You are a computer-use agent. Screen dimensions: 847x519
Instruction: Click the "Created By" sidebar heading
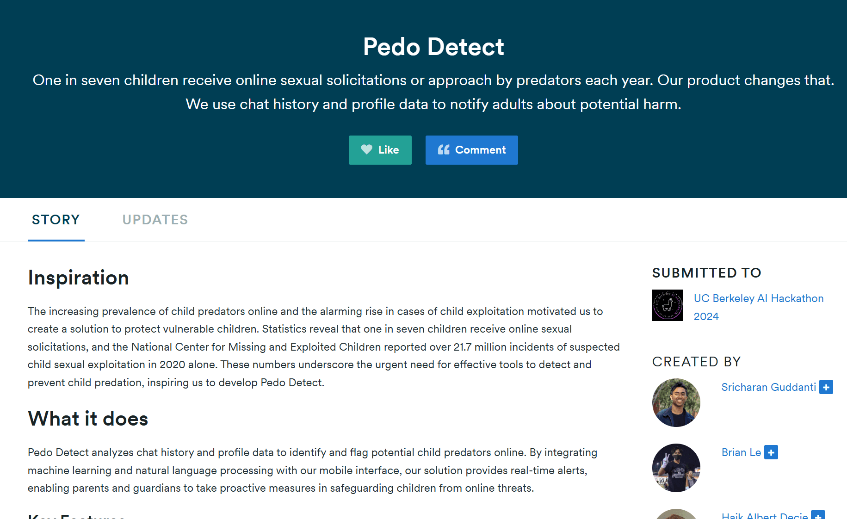(696, 362)
